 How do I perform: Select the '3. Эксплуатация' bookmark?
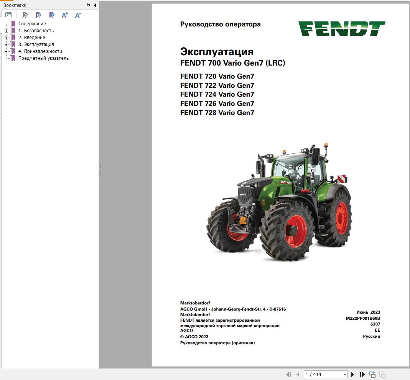click(x=36, y=44)
